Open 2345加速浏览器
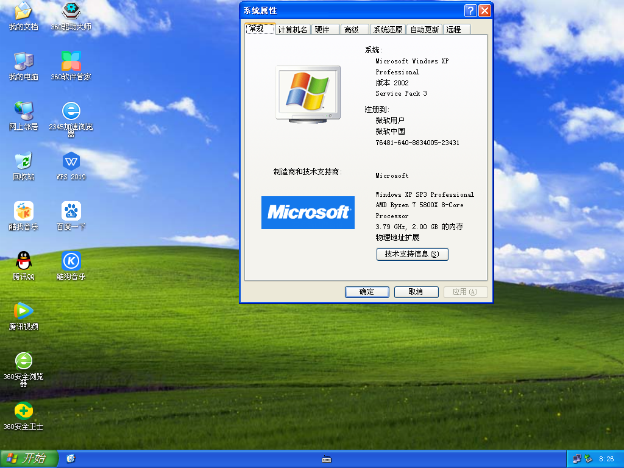 [x=71, y=113]
